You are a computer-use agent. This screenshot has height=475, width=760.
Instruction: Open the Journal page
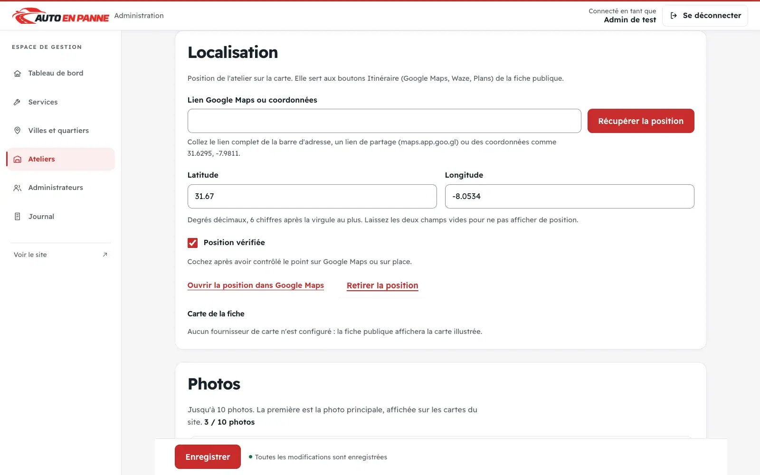(x=60, y=217)
